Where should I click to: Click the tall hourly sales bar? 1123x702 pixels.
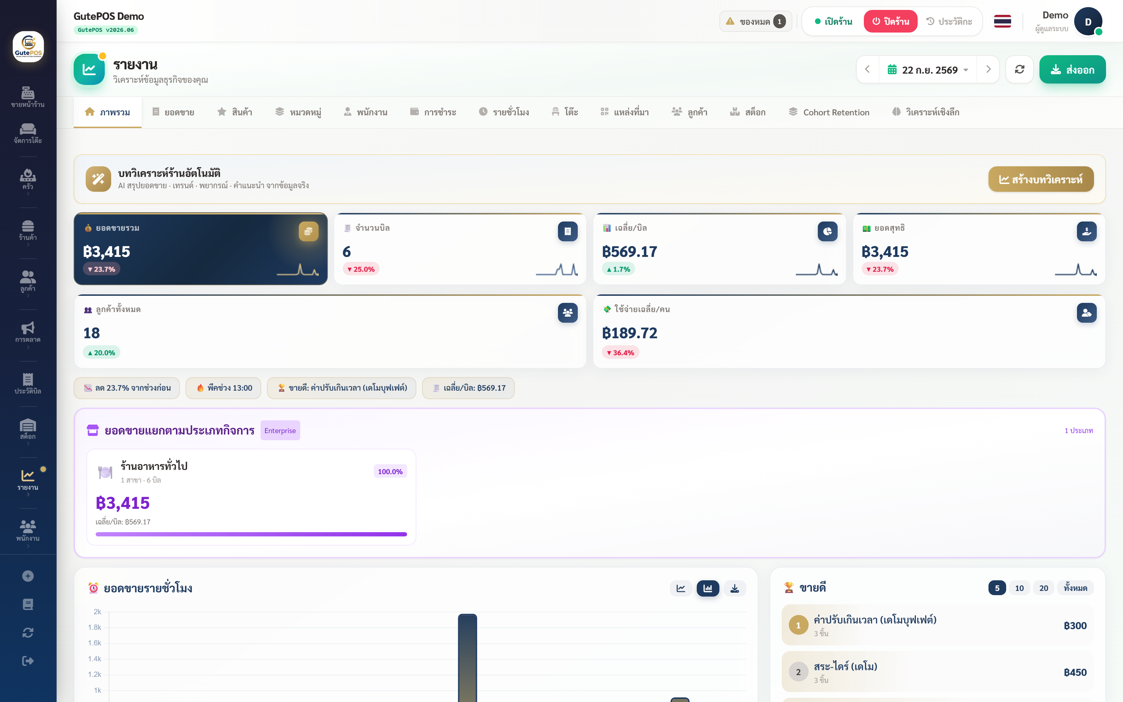(467, 657)
